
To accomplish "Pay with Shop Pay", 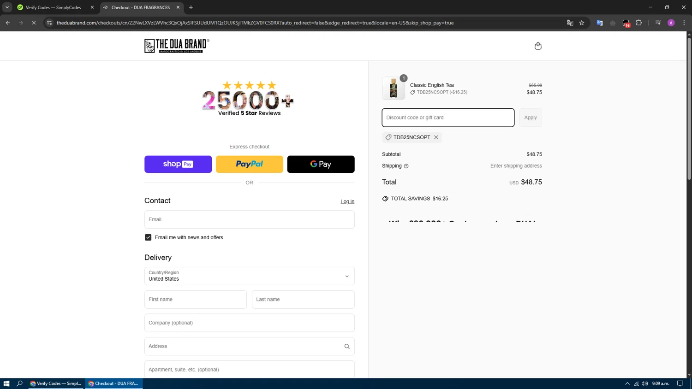I will click(x=178, y=164).
